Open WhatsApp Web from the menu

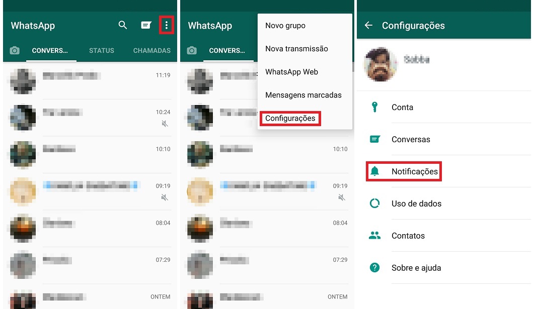point(292,72)
